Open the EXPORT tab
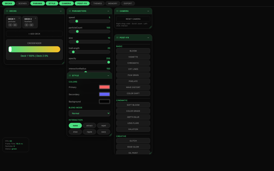This screenshot has height=171, width=274. 128,3
